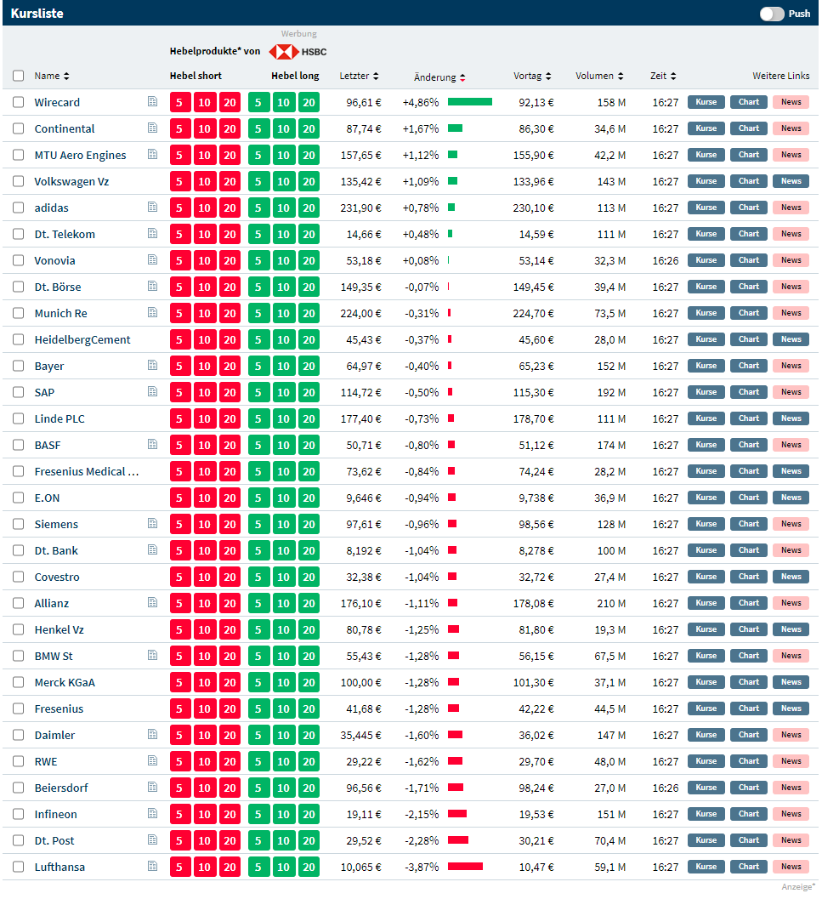The width and height of the screenshot is (822, 899).
Task: Open Kurse for Henkel Vz
Action: (706, 629)
